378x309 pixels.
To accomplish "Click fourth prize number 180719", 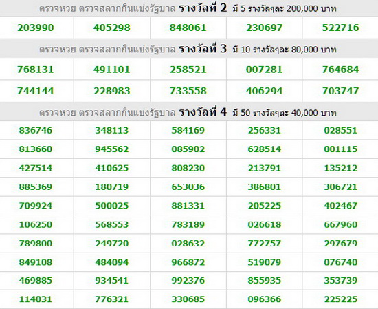I will 112,187.
